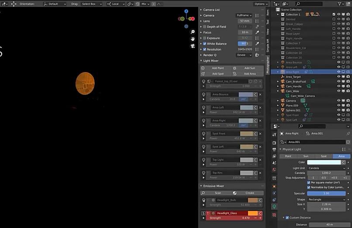352x228 pixels.
Task: Open the Scene properties tab icon
Action: (x=274, y=163)
